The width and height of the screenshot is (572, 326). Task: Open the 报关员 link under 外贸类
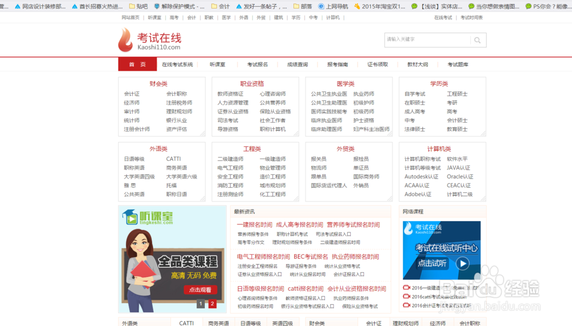[319, 159]
